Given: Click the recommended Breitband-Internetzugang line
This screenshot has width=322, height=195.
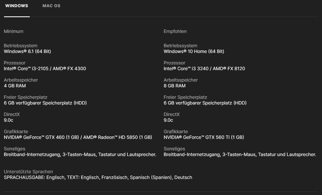Looking at the screenshot, I should (240, 154).
